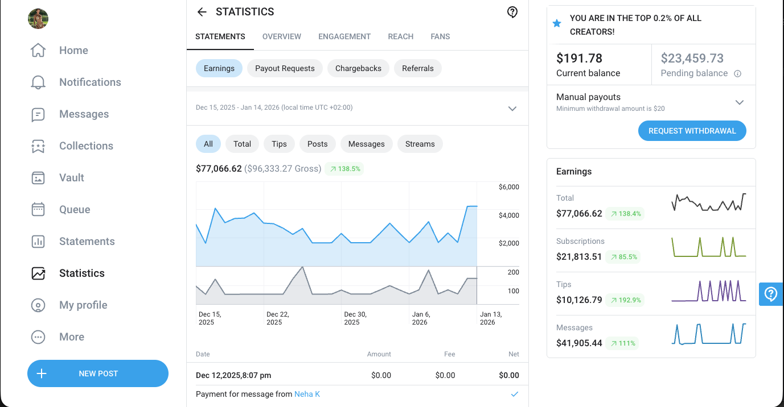Click the 111% Messages growth badge
The image size is (784, 407).
(622, 343)
